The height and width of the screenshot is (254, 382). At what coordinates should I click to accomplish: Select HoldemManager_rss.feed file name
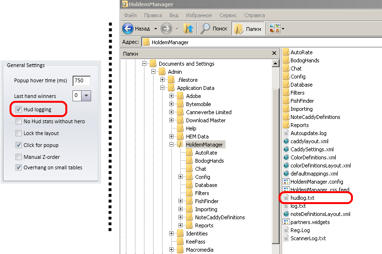click(320, 190)
